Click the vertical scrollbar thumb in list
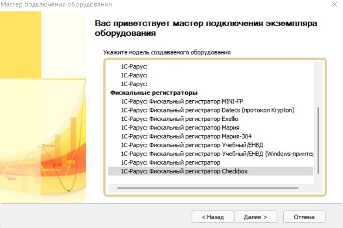343x228 pixels. [x=318, y=140]
